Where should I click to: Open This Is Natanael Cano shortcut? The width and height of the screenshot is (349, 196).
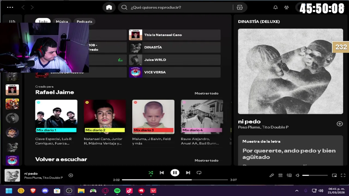pyautogui.click(x=175, y=35)
